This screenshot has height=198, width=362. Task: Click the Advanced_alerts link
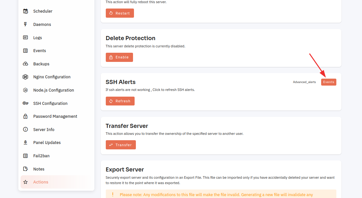[x=304, y=82]
